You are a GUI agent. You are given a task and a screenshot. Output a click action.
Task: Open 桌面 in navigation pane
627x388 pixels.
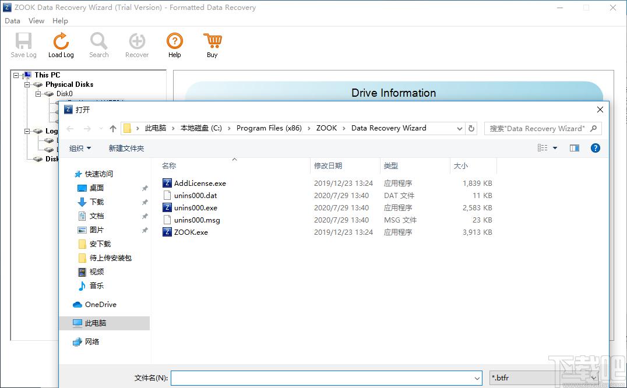click(96, 188)
